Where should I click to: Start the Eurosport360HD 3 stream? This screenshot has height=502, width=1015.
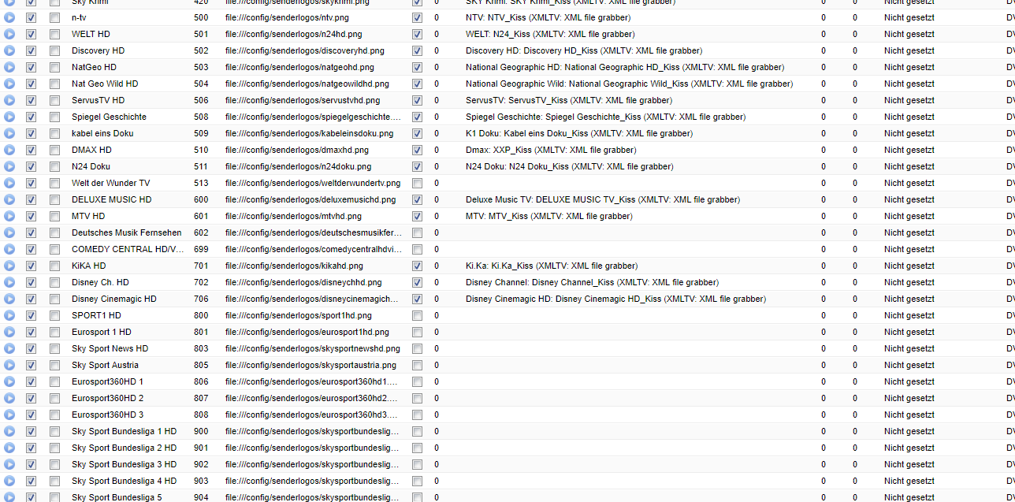coord(9,415)
